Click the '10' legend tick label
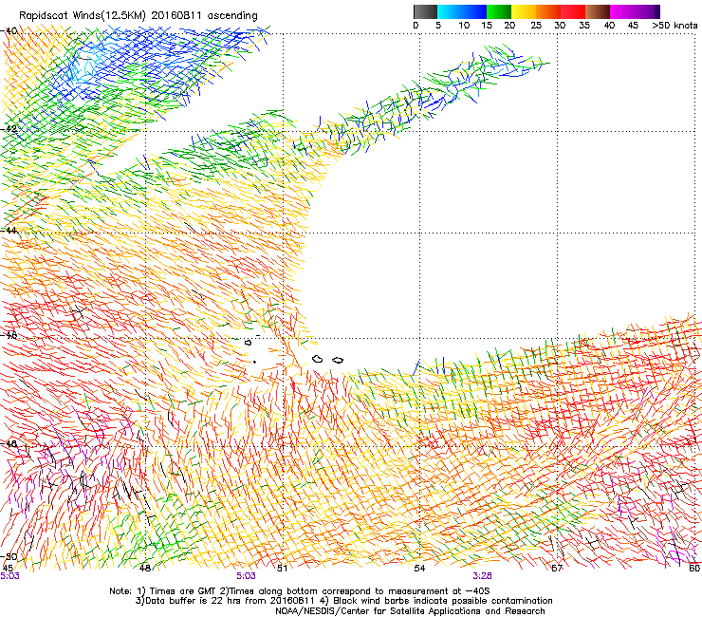Viewport: 702px width, 617px height. 464,26
